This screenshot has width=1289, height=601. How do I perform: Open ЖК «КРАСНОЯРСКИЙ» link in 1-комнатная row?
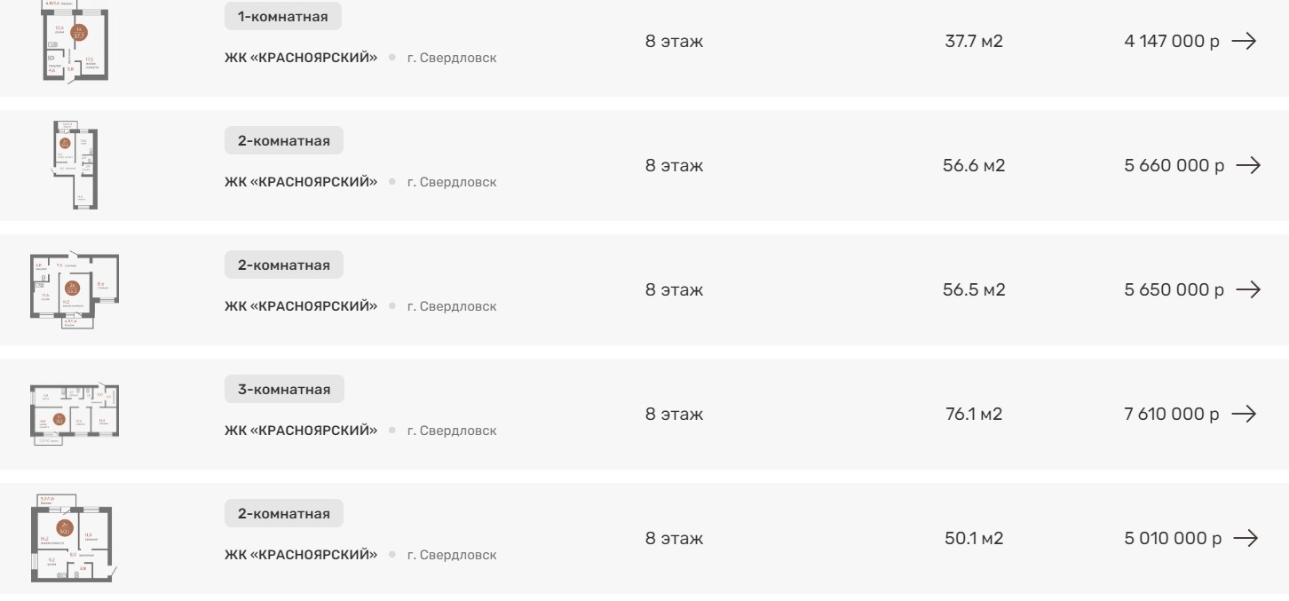click(301, 58)
